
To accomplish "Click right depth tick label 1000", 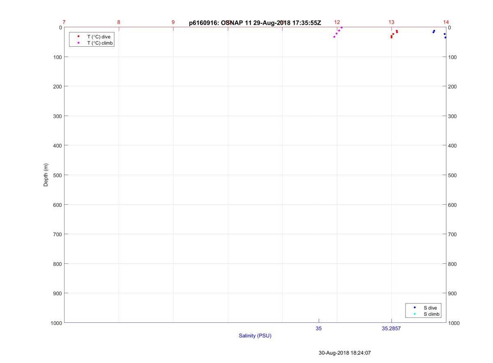I will (454, 323).
